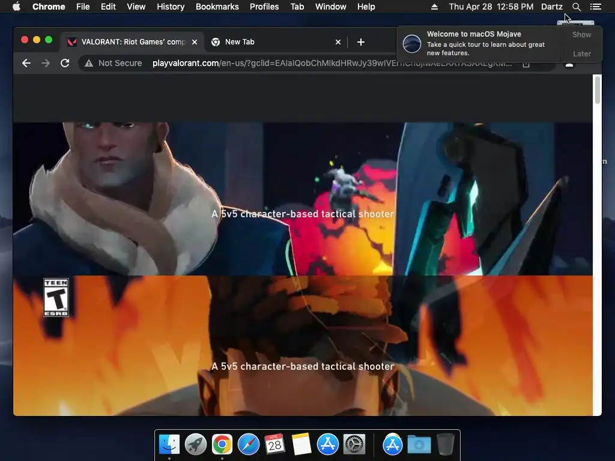Open a new tab with plus button

coord(361,42)
